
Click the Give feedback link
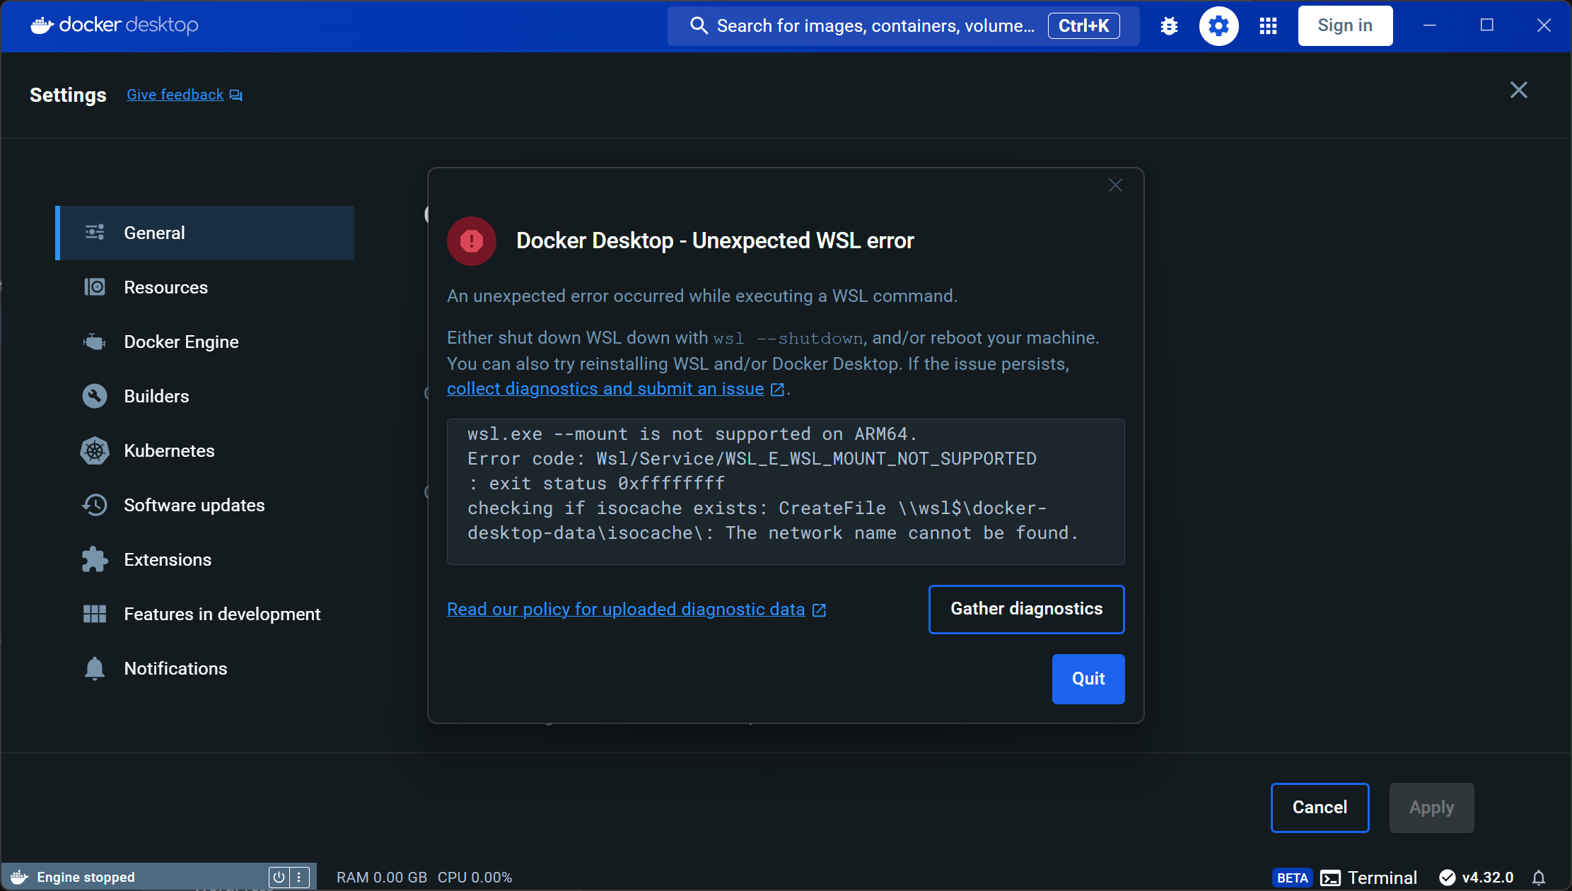[x=175, y=95]
